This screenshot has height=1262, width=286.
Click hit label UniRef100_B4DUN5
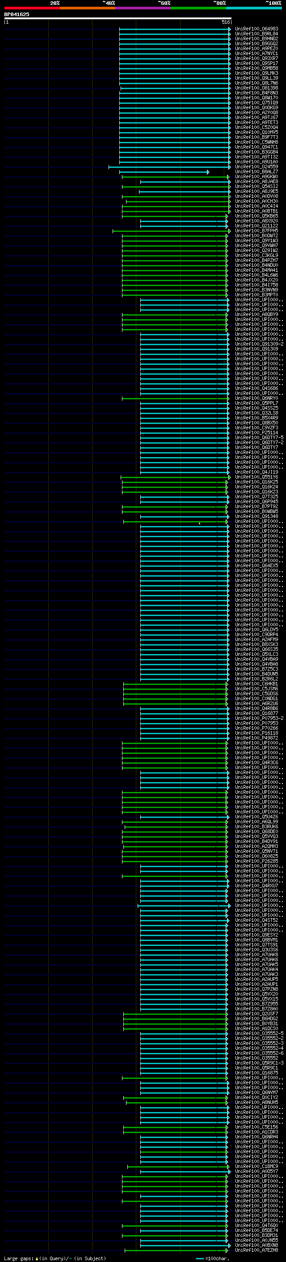[257, 674]
